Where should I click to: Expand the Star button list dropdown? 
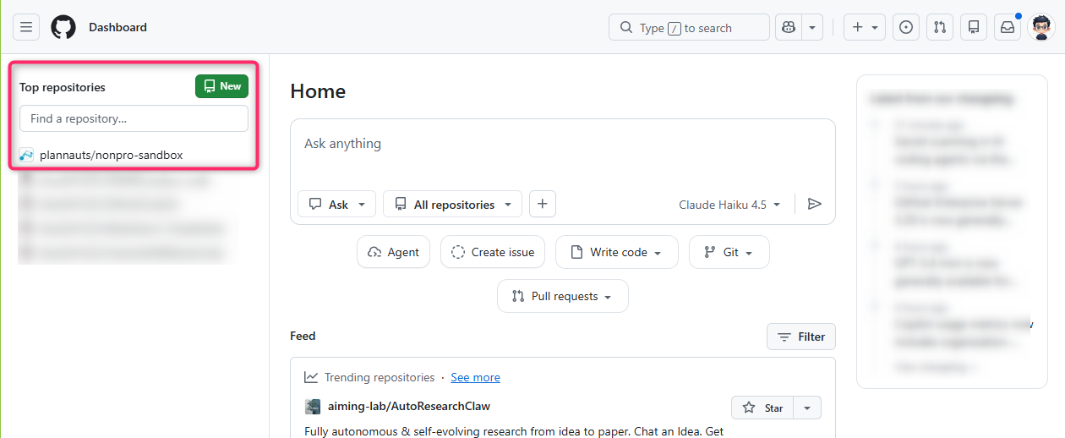(x=807, y=408)
